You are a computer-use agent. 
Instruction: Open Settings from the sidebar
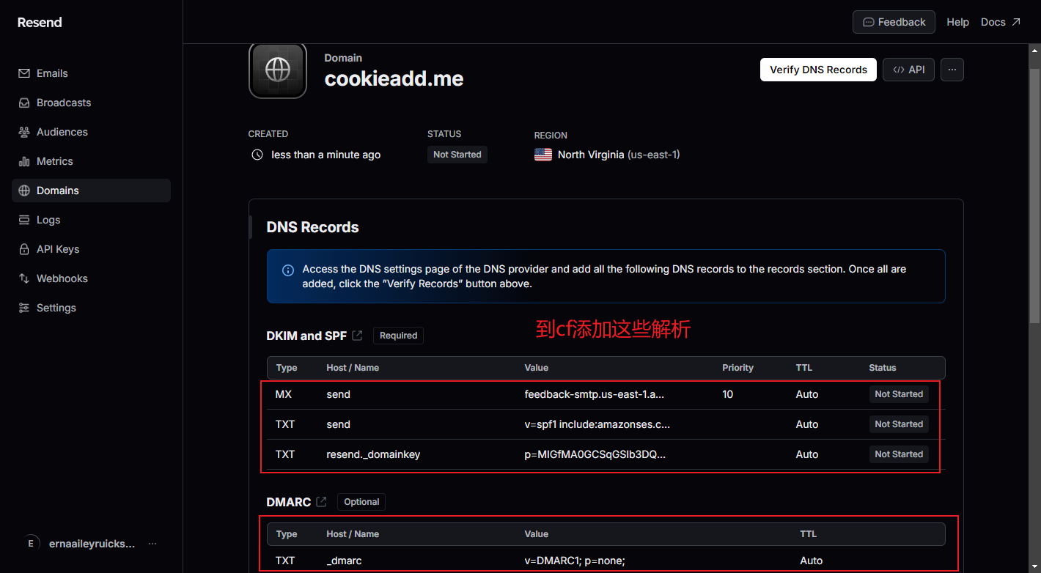pyautogui.click(x=56, y=308)
